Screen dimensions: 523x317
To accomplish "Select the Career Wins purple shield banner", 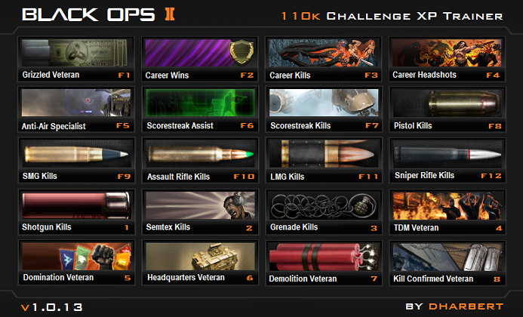I will coord(200,53).
